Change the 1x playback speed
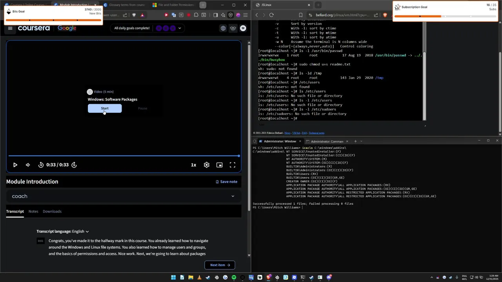This screenshot has width=502, height=282. pos(193,165)
